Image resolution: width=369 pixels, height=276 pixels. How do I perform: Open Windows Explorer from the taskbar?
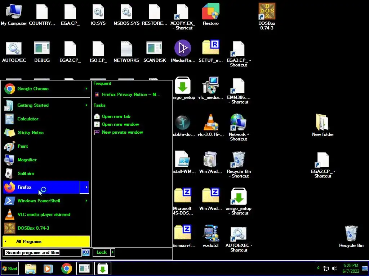(31, 268)
